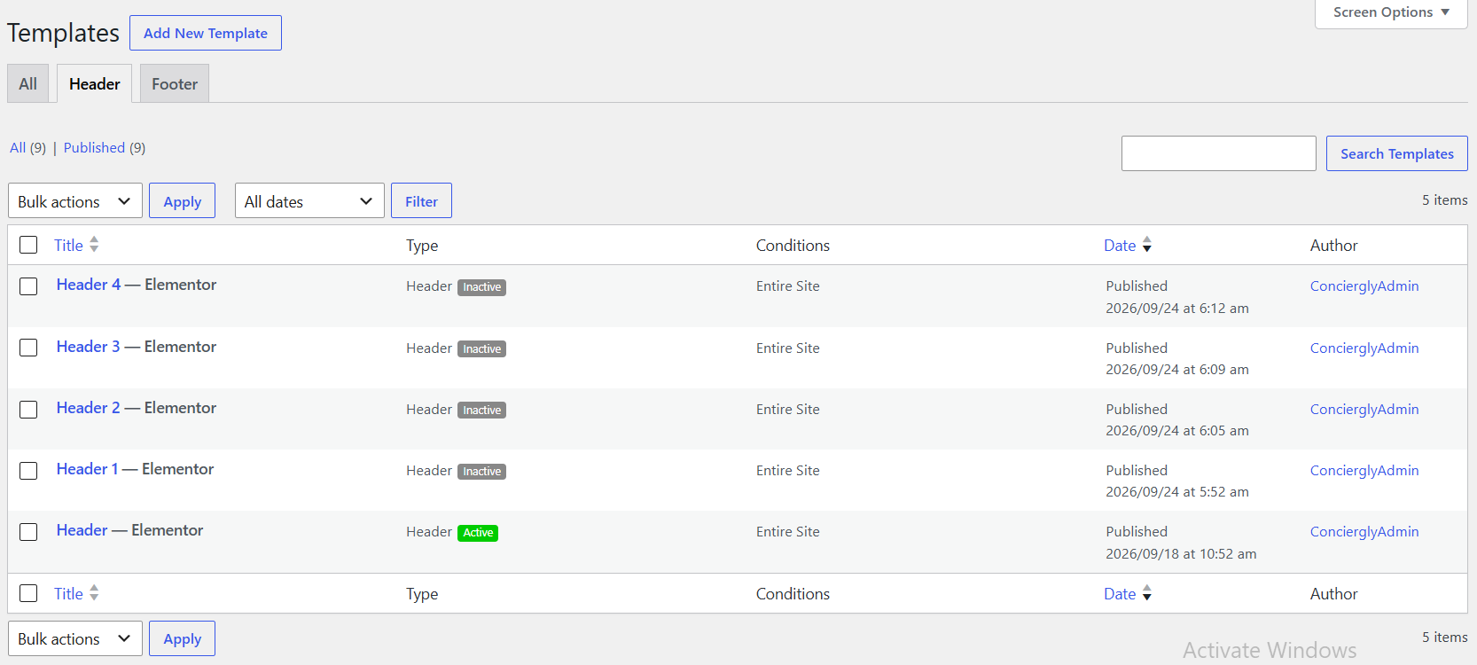Viewport: 1477px width, 665px height.
Task: Click Entire Site condition on Header 3 row
Action: (788, 348)
